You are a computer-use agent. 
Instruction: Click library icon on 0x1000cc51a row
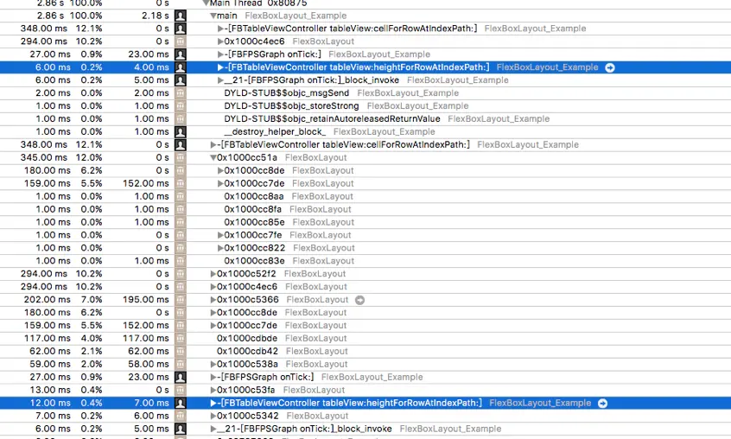click(x=181, y=158)
